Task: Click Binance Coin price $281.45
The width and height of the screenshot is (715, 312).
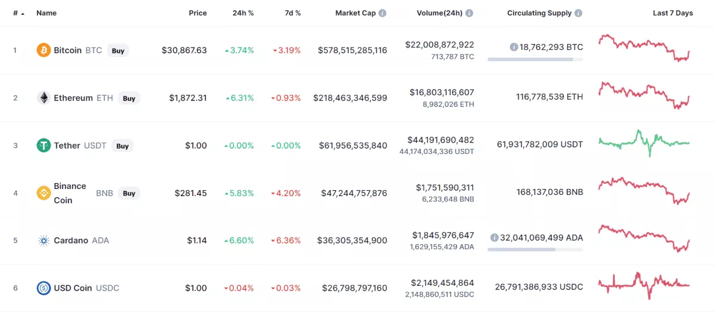Action: pyautogui.click(x=191, y=193)
